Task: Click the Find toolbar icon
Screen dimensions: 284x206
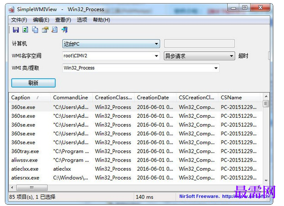Action: 55,30
